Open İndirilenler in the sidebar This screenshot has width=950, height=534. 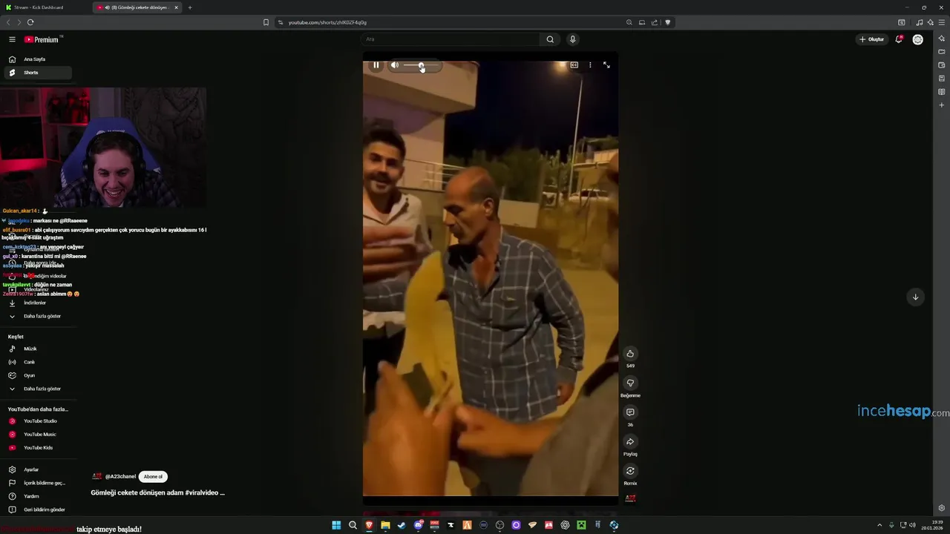point(37,303)
